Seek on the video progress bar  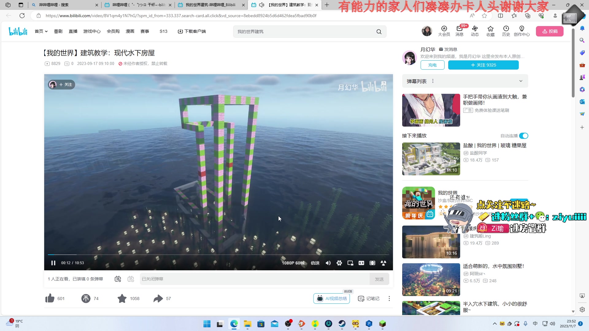pos(218,255)
